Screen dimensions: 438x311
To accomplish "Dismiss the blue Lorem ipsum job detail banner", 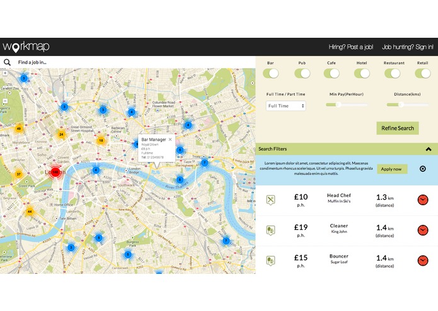I will [x=423, y=169].
